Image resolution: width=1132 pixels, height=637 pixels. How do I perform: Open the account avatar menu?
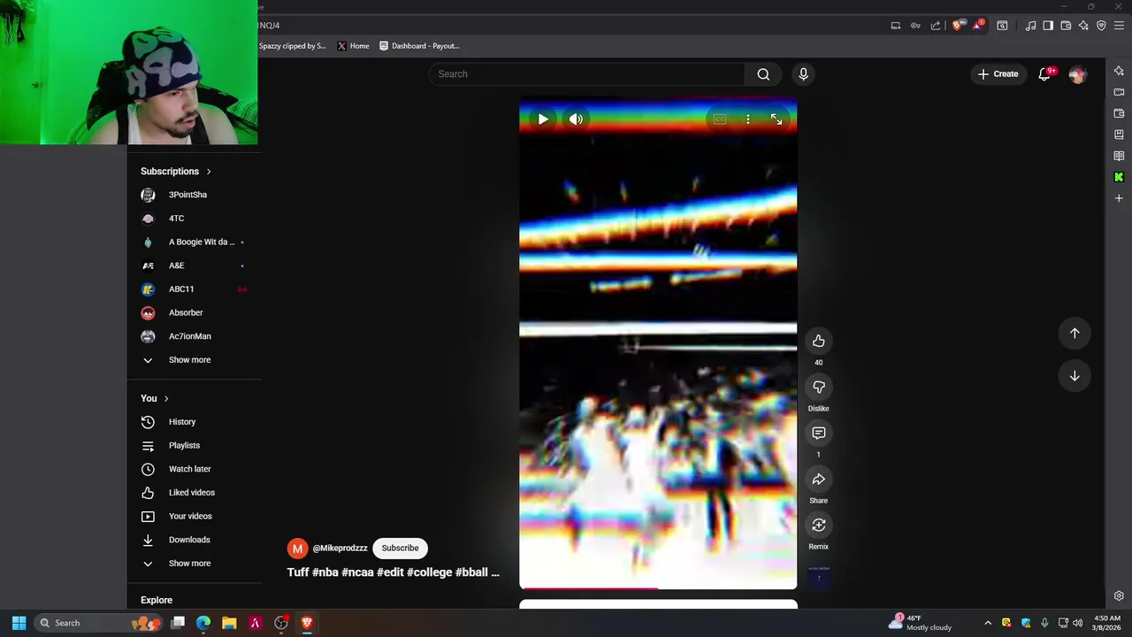click(1077, 74)
